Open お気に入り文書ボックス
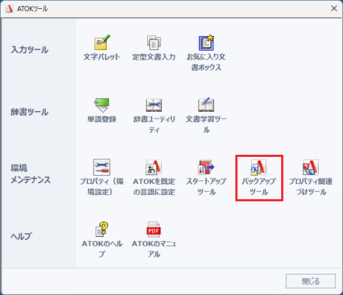This screenshot has width=343, height=295. pyautogui.click(x=206, y=53)
